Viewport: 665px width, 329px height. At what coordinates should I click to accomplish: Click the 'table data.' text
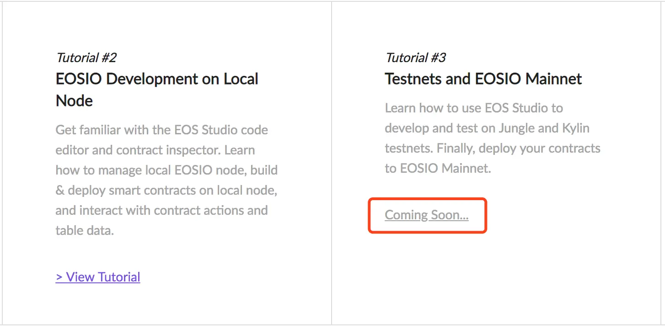(85, 230)
